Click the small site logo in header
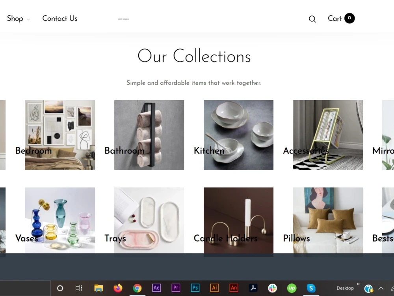 (124, 19)
